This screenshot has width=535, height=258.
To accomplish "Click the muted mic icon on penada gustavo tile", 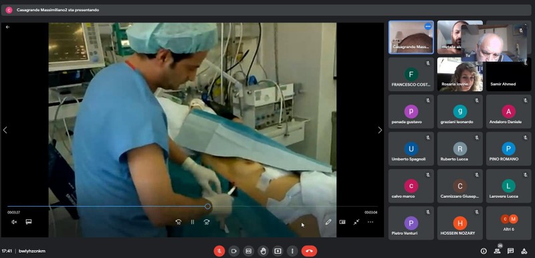I will (428, 101).
